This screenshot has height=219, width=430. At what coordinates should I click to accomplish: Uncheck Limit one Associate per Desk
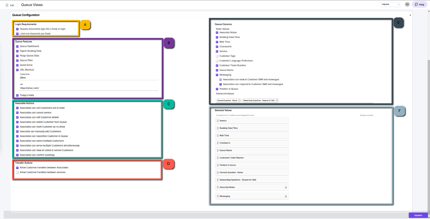pyautogui.click(x=17, y=34)
